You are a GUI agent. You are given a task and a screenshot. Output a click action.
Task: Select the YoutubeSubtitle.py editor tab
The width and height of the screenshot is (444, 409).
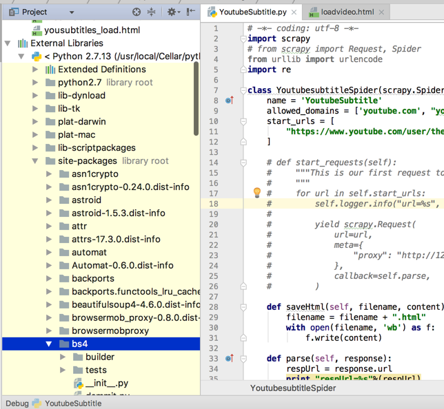[252, 12]
